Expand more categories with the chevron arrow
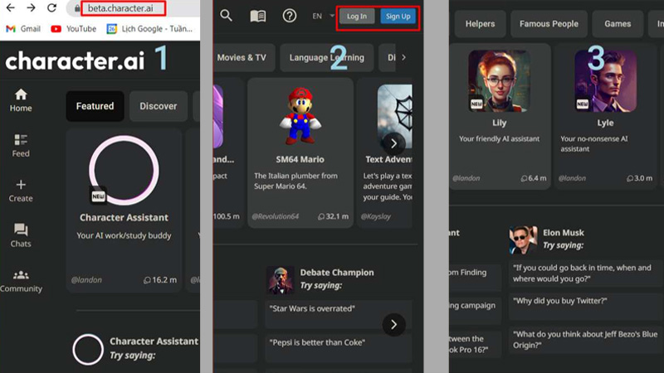The image size is (664, 373). [x=404, y=57]
